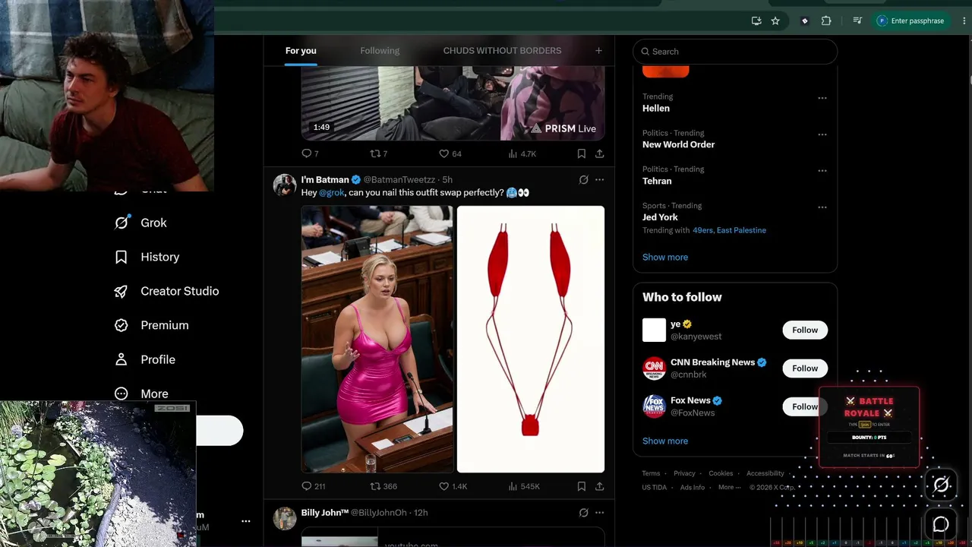This screenshot has height=547, width=972.
Task: Open the East Palestine trend link
Action: pos(742,230)
